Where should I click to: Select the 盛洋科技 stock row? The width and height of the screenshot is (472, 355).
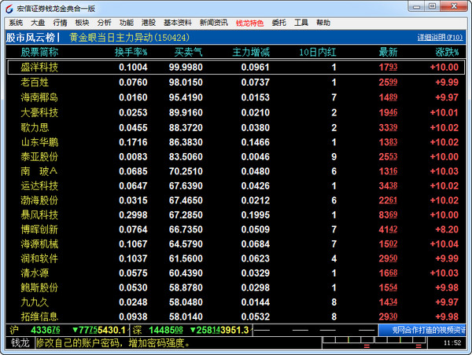pyautogui.click(x=236, y=67)
